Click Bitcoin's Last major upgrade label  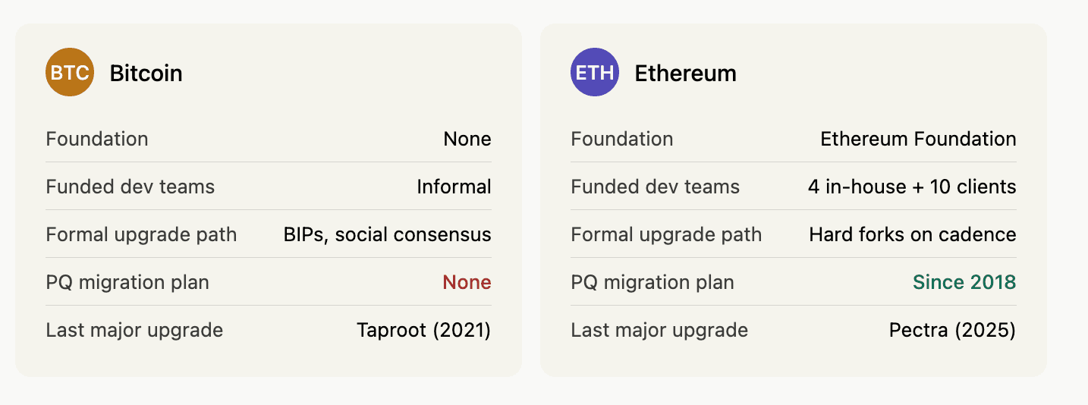(x=134, y=330)
